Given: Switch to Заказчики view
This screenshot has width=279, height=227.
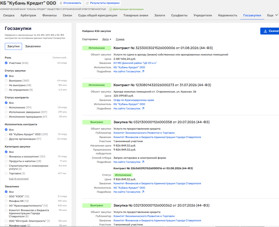Looking at the screenshot, I should (x=33, y=46).
